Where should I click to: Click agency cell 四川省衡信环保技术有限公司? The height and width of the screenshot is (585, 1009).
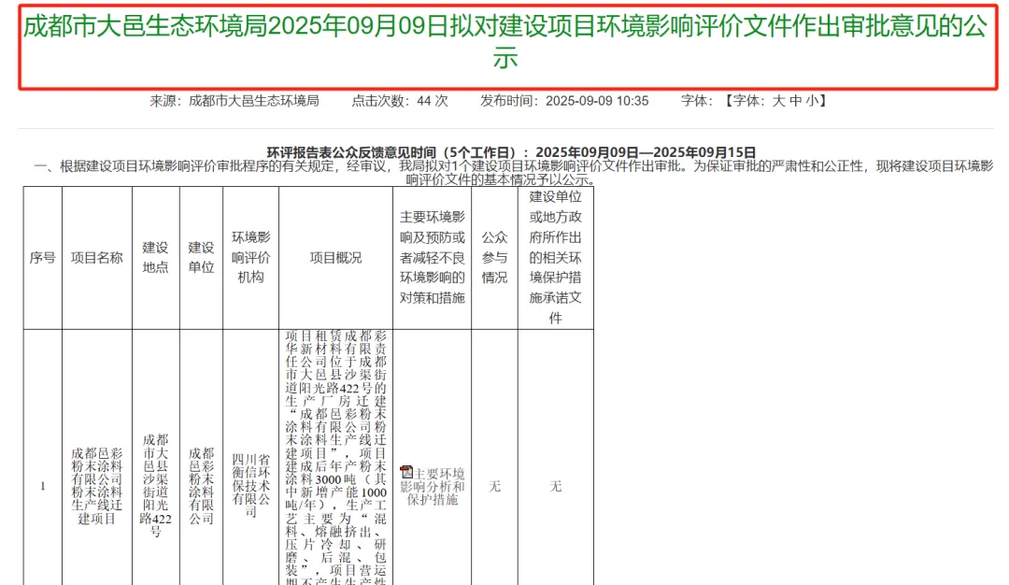click(x=250, y=486)
